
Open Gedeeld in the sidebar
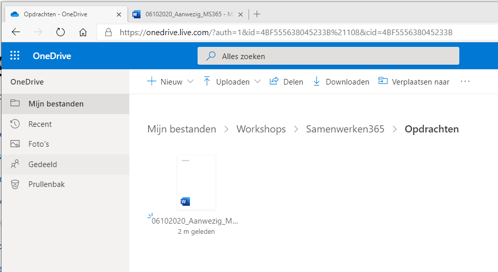coord(65,165)
